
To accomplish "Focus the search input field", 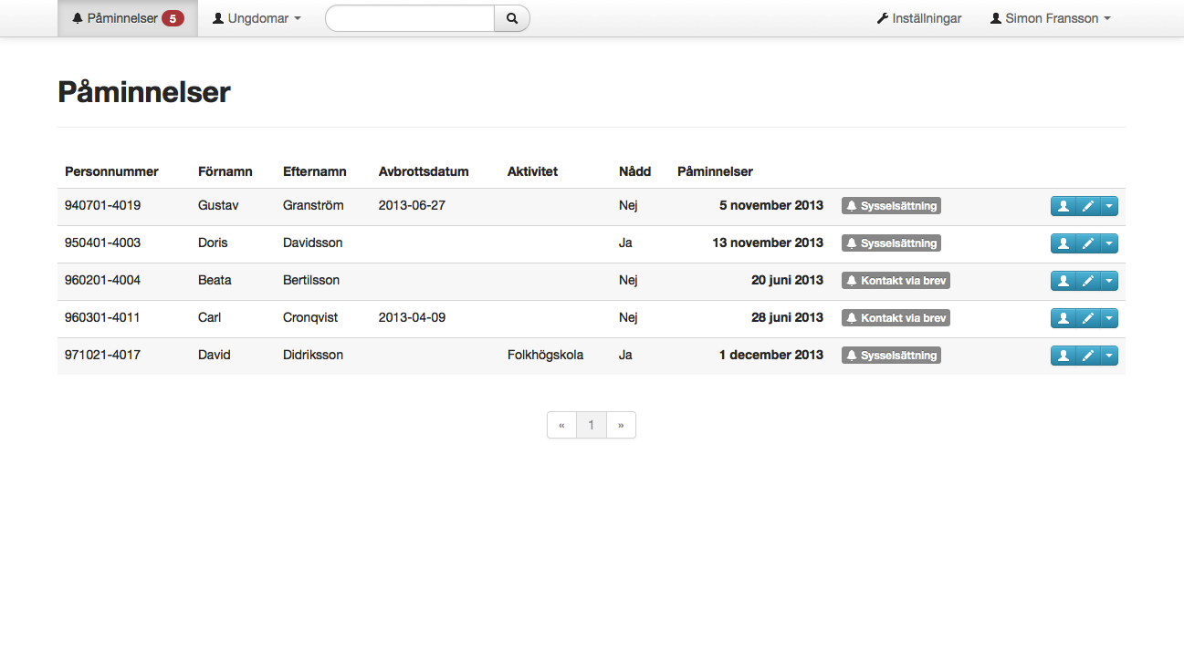I will [410, 18].
